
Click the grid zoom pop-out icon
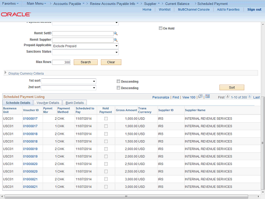tap(200, 97)
